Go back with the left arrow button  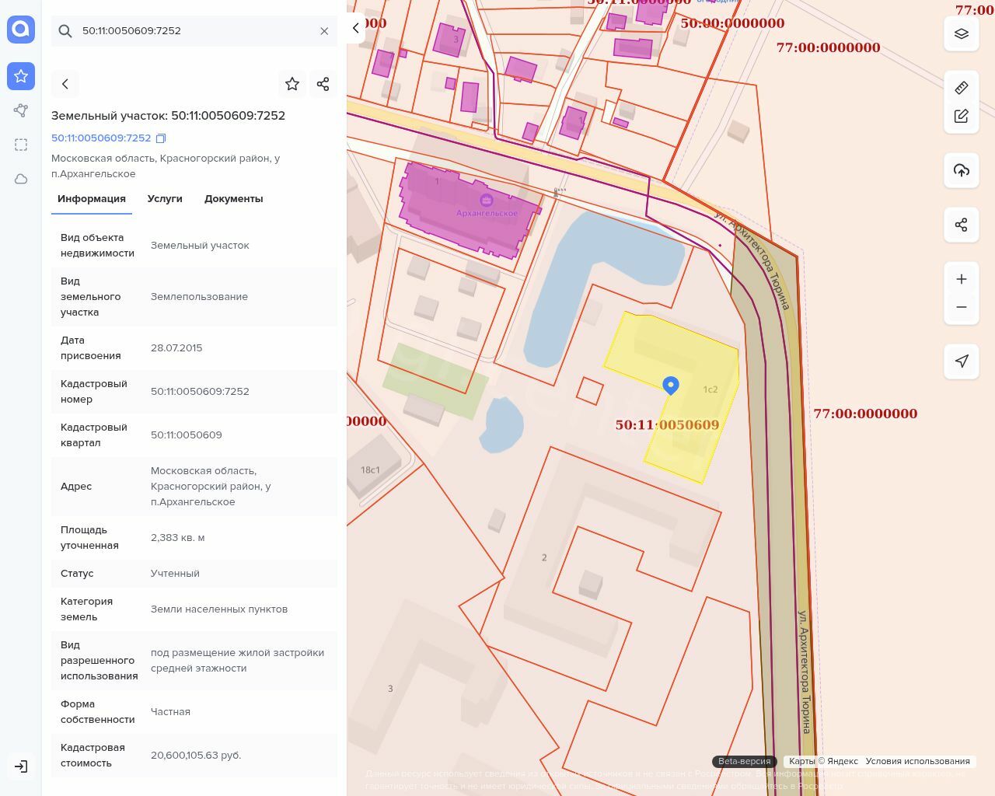click(65, 84)
